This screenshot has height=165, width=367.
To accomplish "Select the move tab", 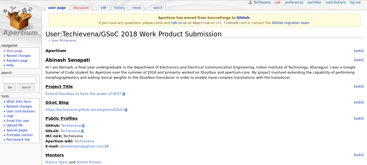I will (137, 8).
